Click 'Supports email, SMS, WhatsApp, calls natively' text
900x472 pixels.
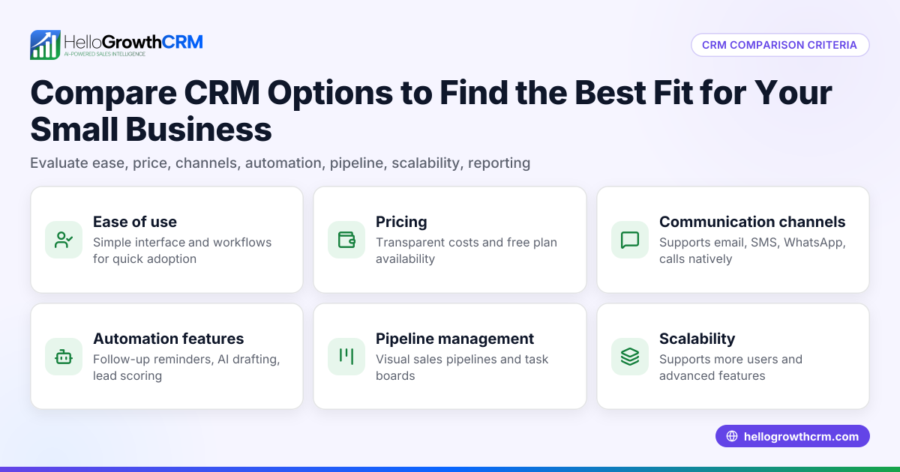coord(752,251)
